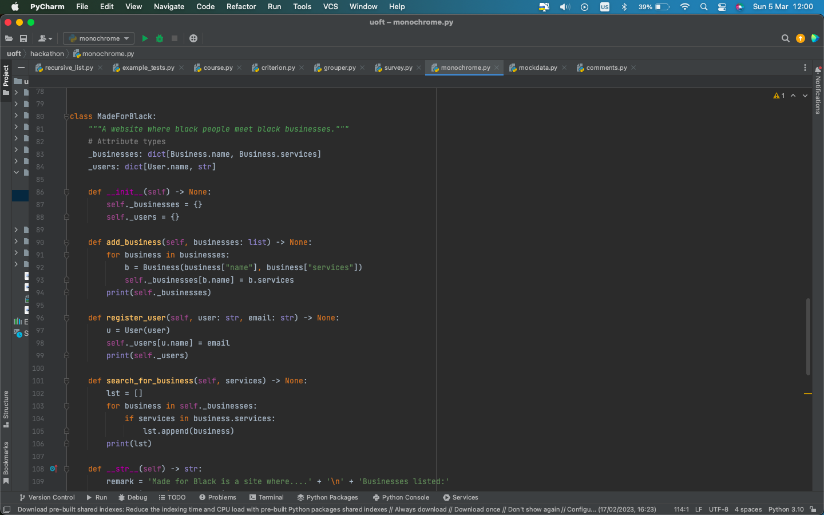Open the monochrome run configuration dropdown
This screenshot has width=824, height=515.
[98, 38]
